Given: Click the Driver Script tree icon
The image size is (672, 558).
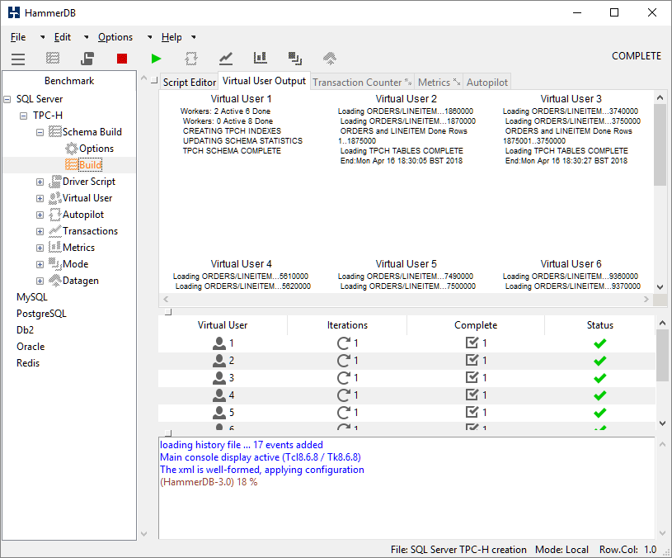Looking at the screenshot, I should pos(55,182).
